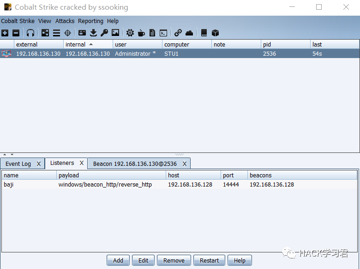Viewport: 360px width, 269px height.
Task: Sort sessions by internal column
Action: coord(88,44)
